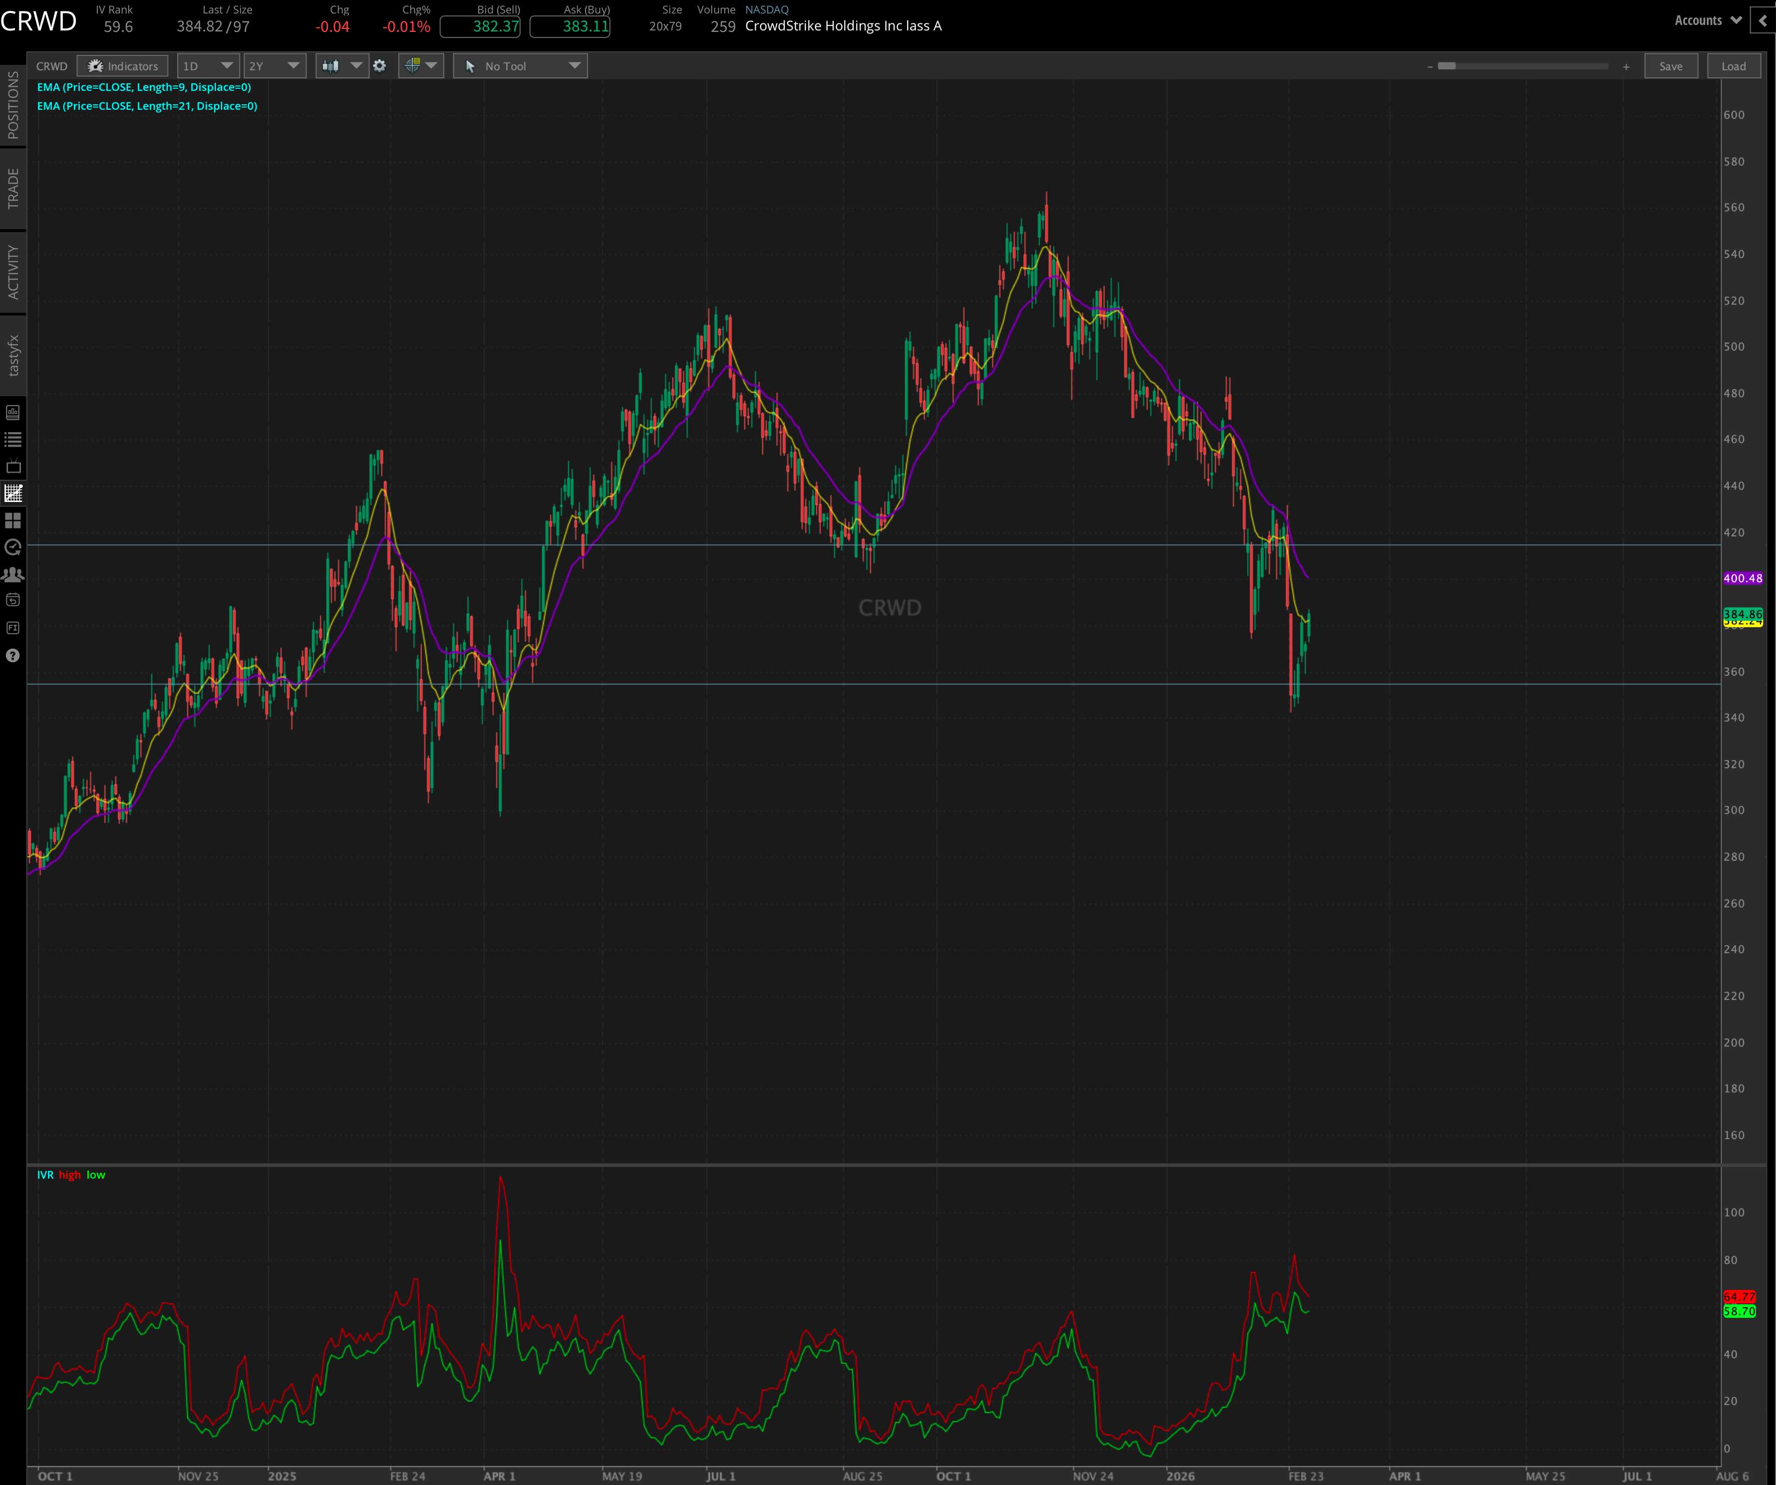
Task: Open the TV live broadcast icon
Action: tap(12, 467)
